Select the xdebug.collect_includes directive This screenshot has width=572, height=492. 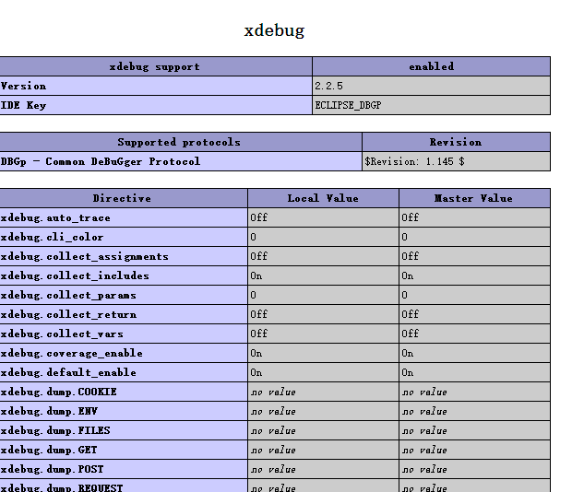point(75,275)
